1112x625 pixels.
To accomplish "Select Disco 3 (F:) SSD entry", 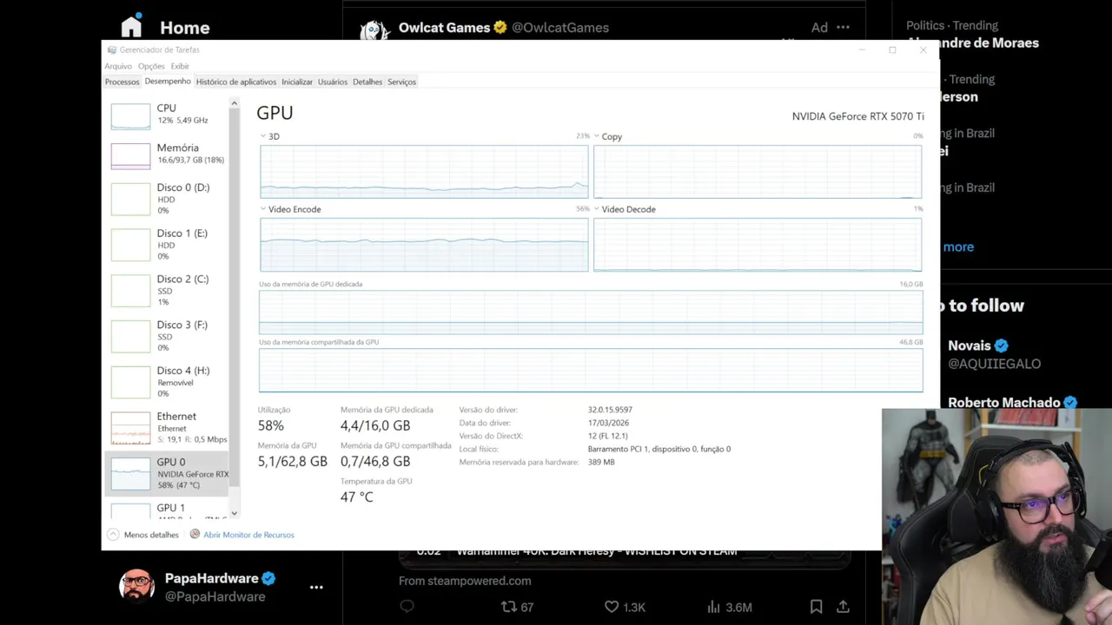I will [x=168, y=336].
